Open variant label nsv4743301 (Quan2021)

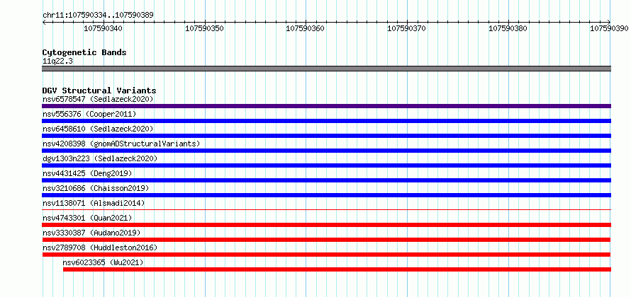click(x=87, y=218)
